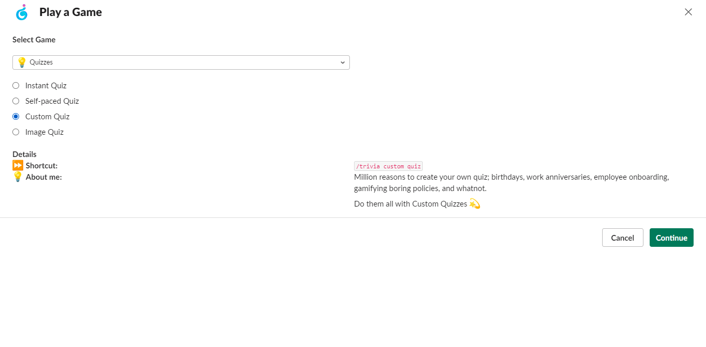Click the Trivia app logo icon
The height and width of the screenshot is (347, 706).
click(21, 12)
